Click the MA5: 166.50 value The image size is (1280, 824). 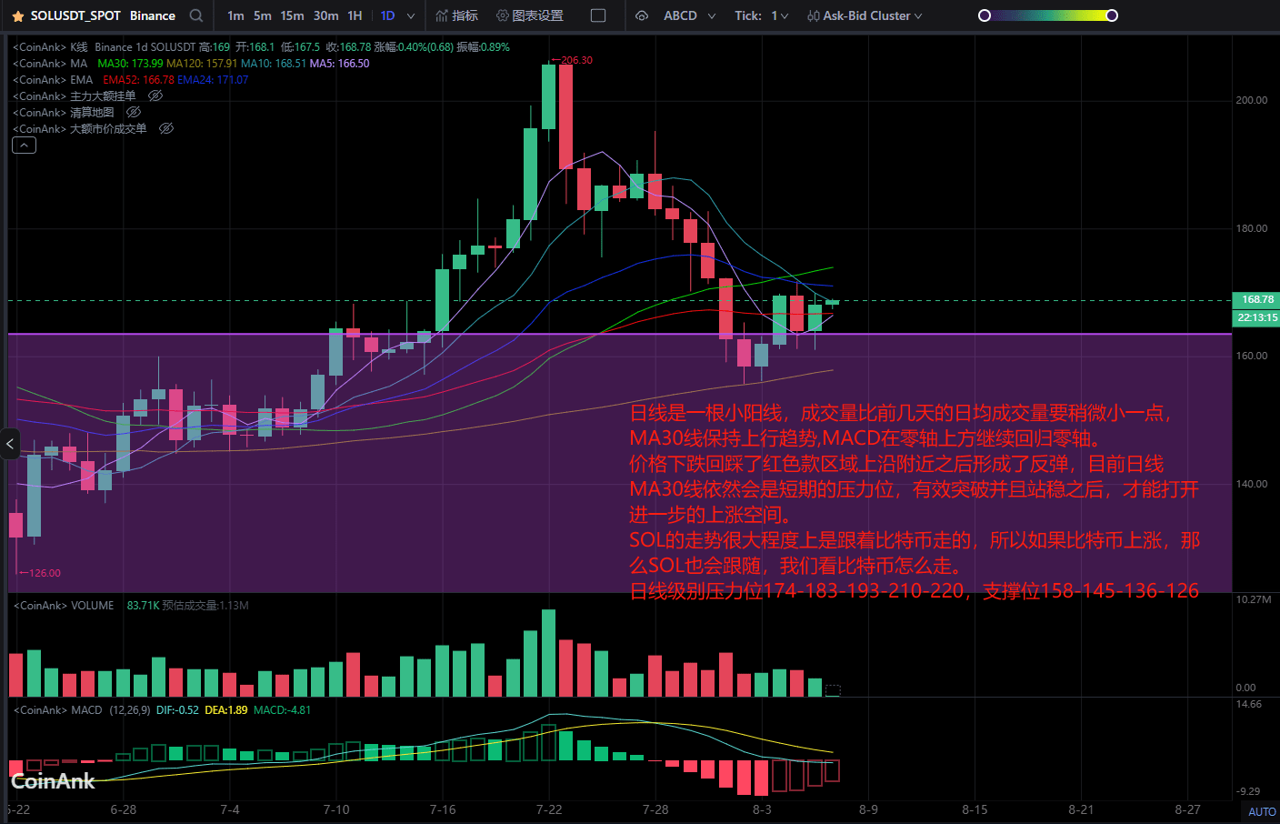coord(339,64)
